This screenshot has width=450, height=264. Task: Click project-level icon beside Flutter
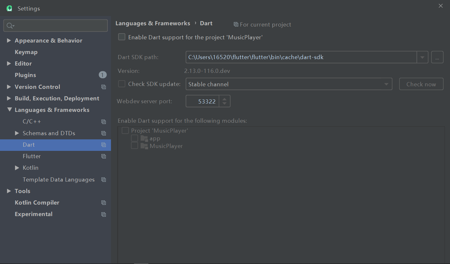(104, 156)
